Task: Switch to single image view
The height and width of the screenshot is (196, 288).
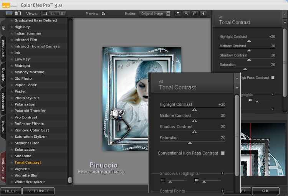Action: point(45,13)
